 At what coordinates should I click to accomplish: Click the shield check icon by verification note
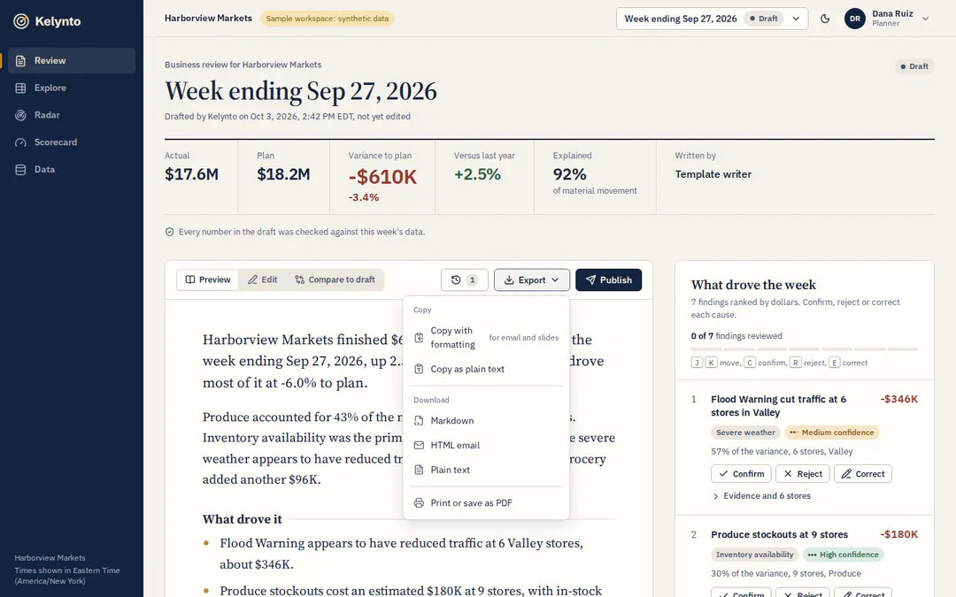click(169, 232)
